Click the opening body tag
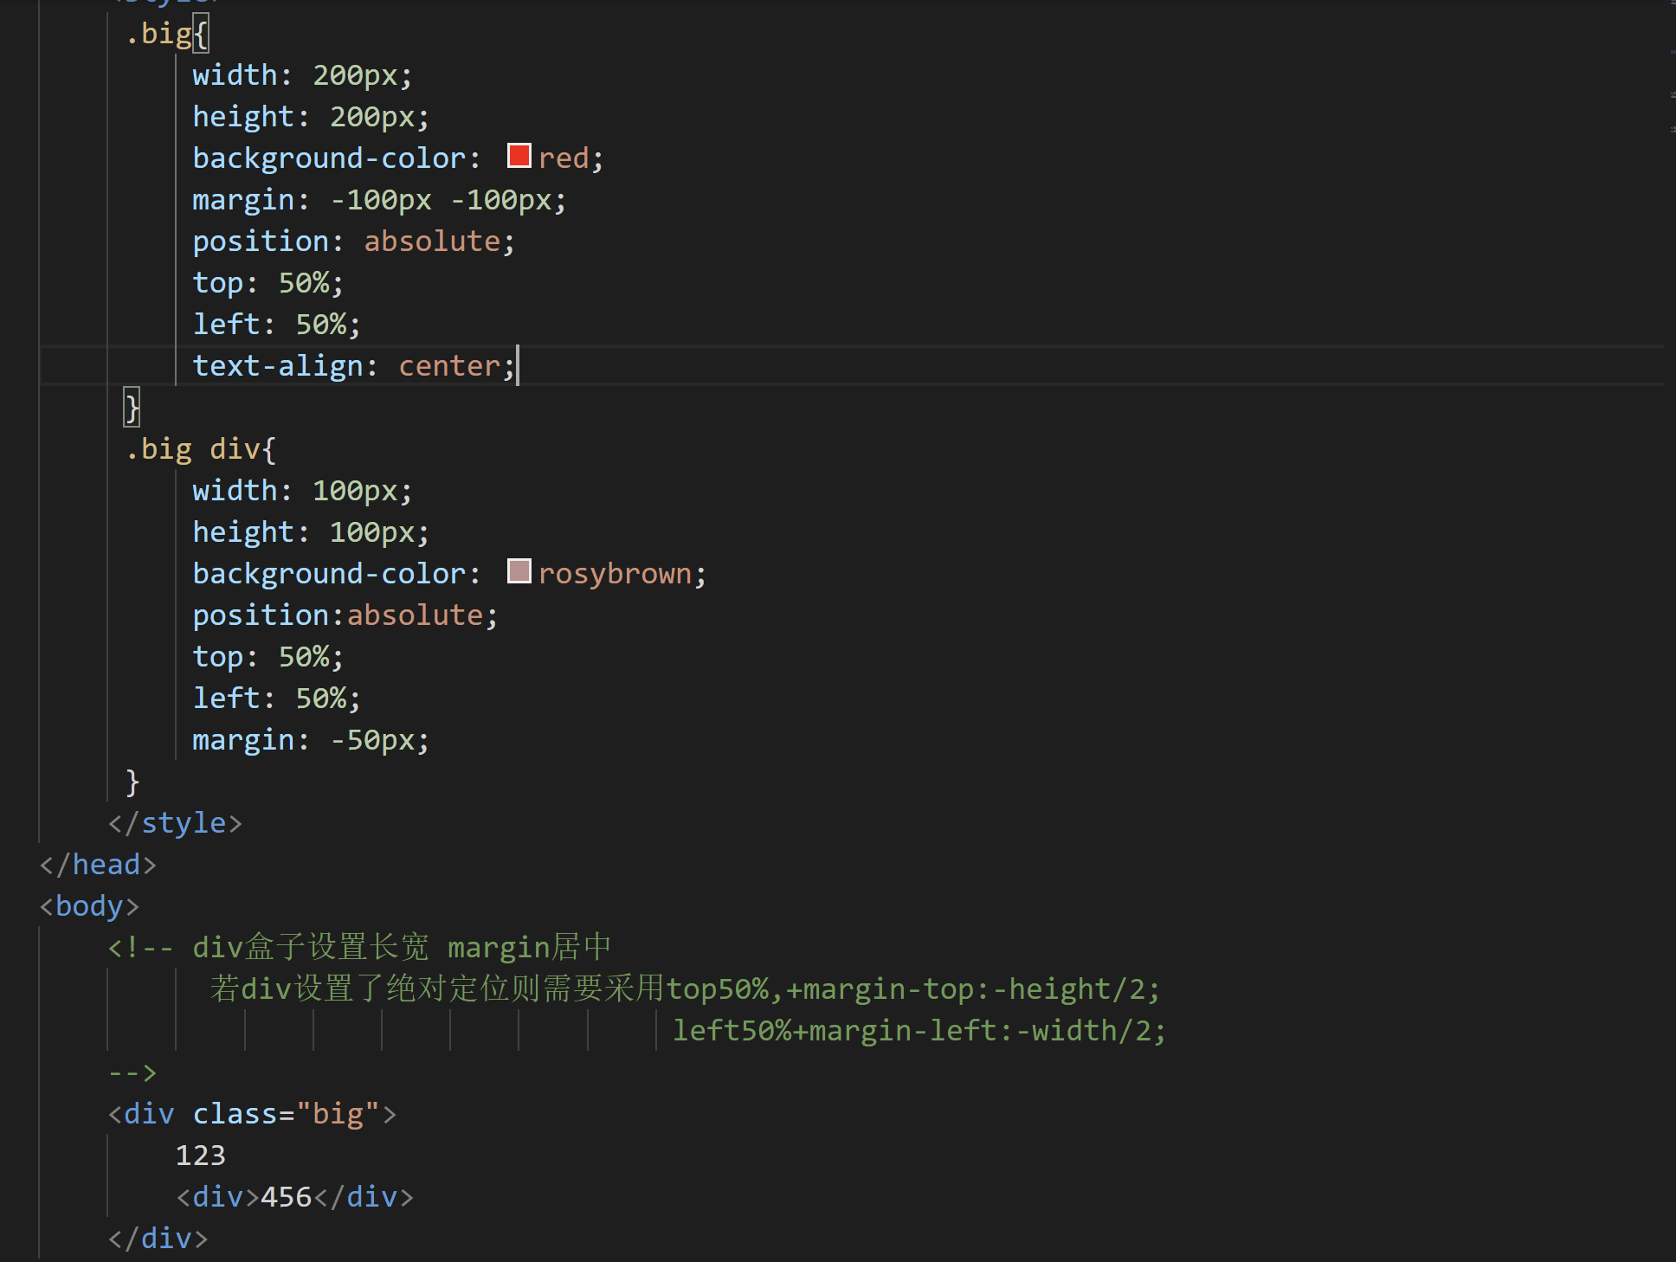1676x1262 pixels. coord(89,906)
